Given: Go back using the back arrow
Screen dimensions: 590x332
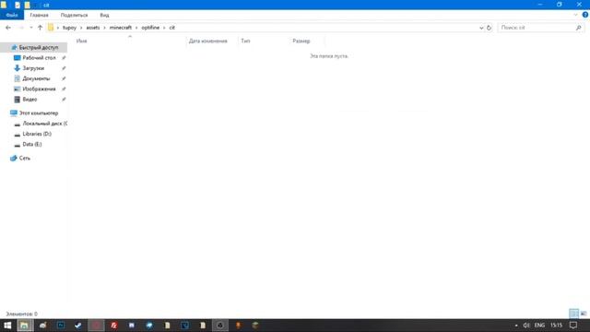Looking at the screenshot, I should pyautogui.click(x=8, y=28).
